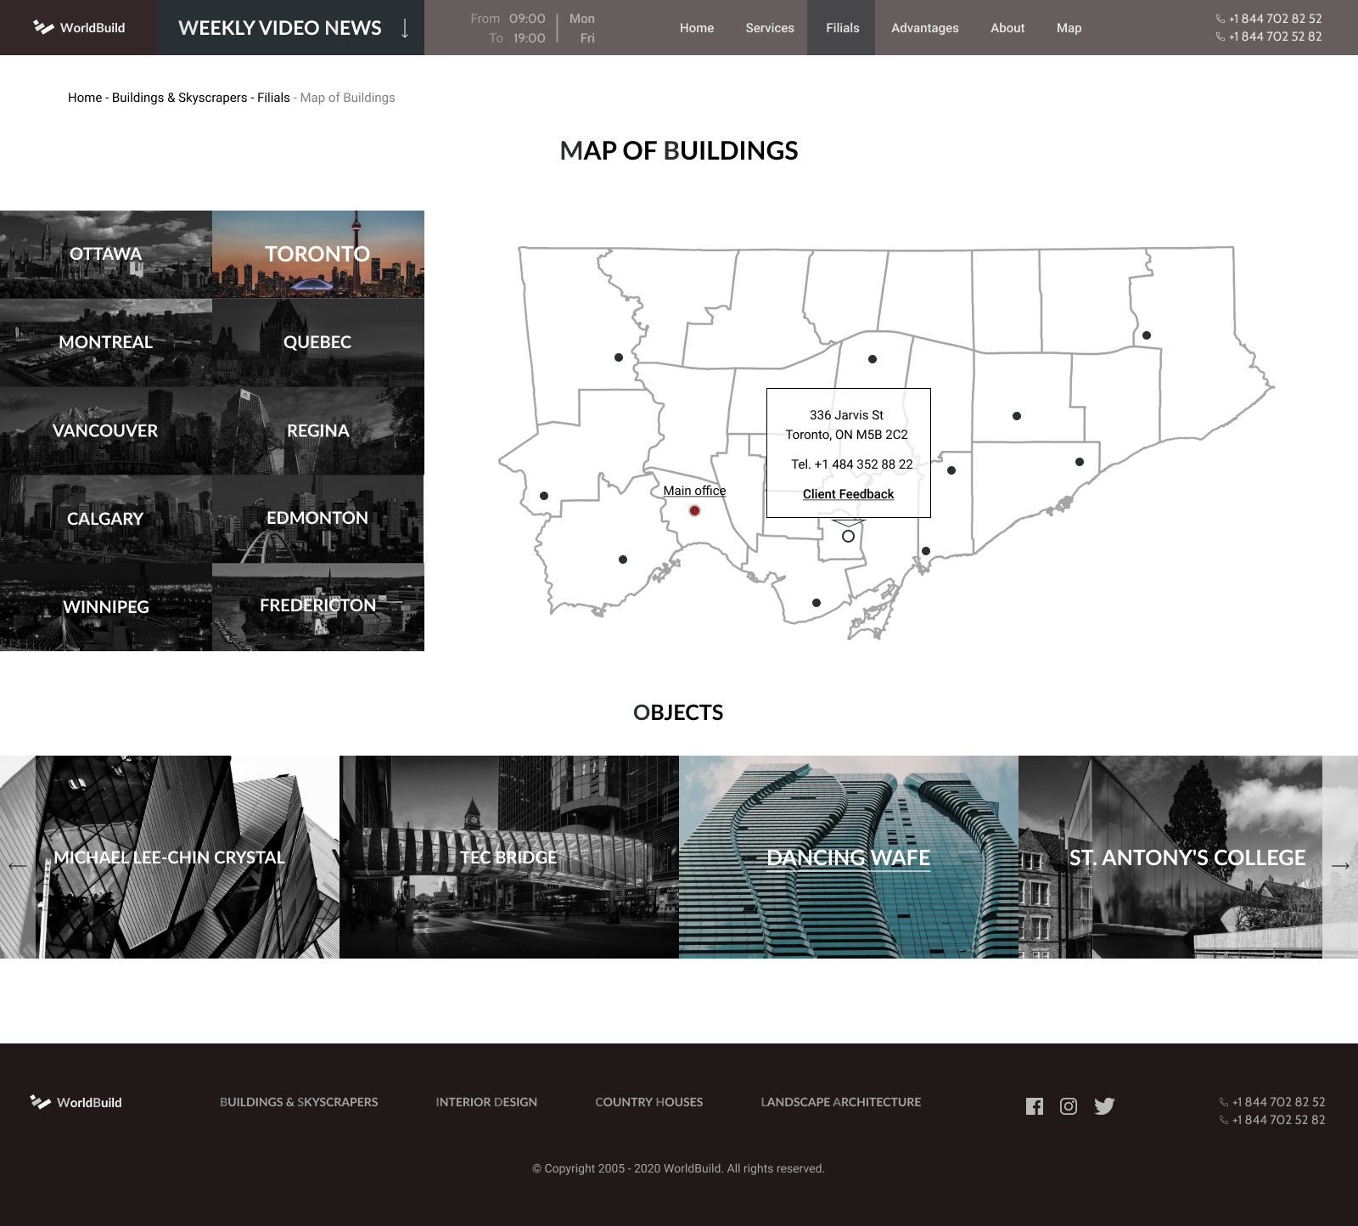Screen dimensions: 1358x1226
Task: Call header number +1 844 702 52 82
Action: click(1269, 37)
